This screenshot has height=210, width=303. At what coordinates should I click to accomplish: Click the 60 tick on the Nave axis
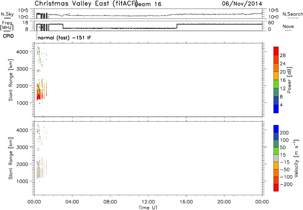[x=271, y=23]
